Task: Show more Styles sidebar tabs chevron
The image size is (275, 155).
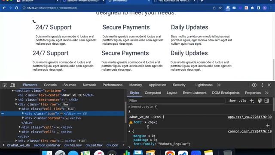Action: (267, 93)
